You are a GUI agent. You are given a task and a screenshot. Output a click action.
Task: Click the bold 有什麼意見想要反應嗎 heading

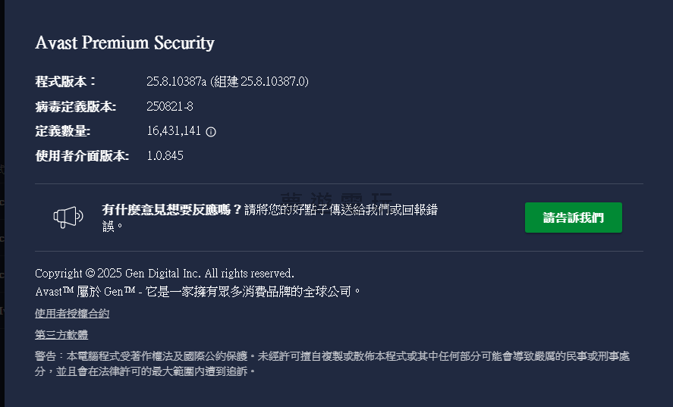point(172,210)
